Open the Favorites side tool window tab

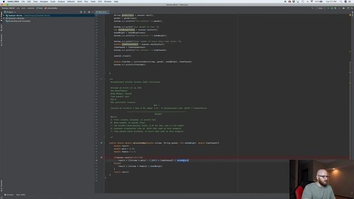tap(1, 185)
